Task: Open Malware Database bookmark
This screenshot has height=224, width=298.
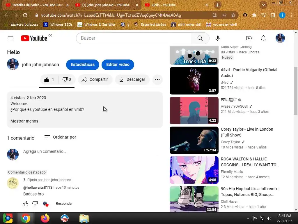Action: (x=22, y=24)
